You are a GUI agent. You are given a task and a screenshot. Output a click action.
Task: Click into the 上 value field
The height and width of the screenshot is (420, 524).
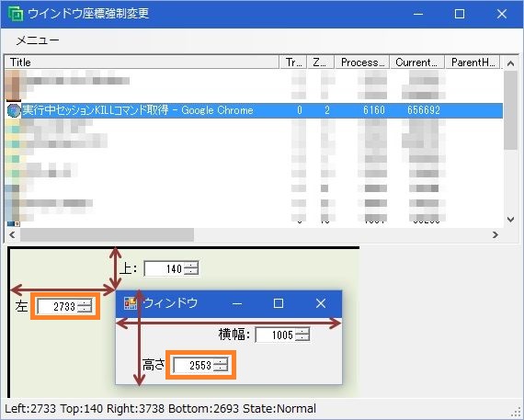[164, 268]
